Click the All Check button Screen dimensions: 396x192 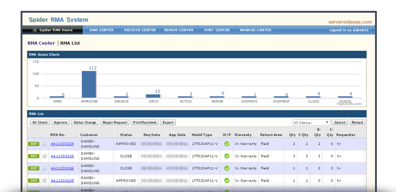[40, 123]
